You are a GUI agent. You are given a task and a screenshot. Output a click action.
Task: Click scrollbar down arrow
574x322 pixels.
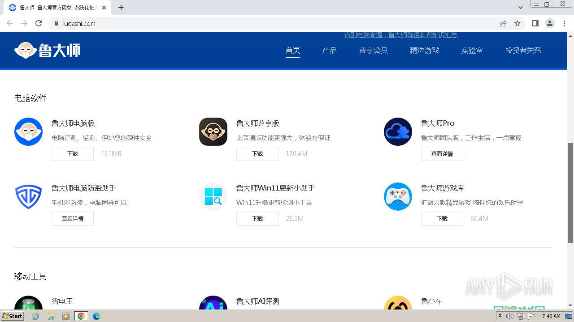570,306
